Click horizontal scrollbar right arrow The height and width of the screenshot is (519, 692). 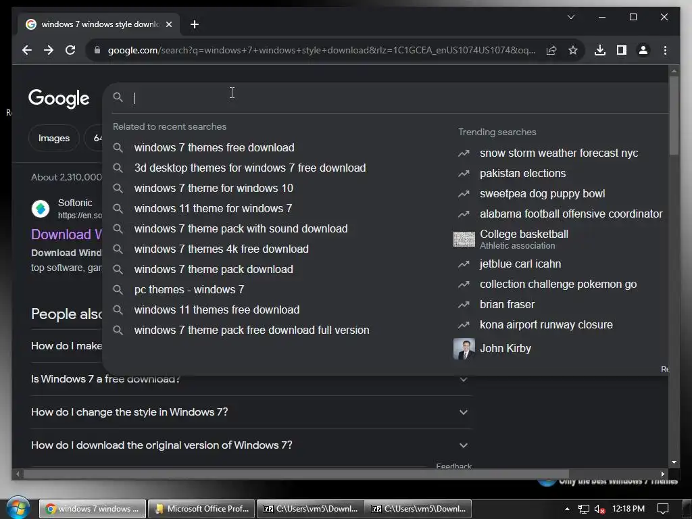click(662, 474)
